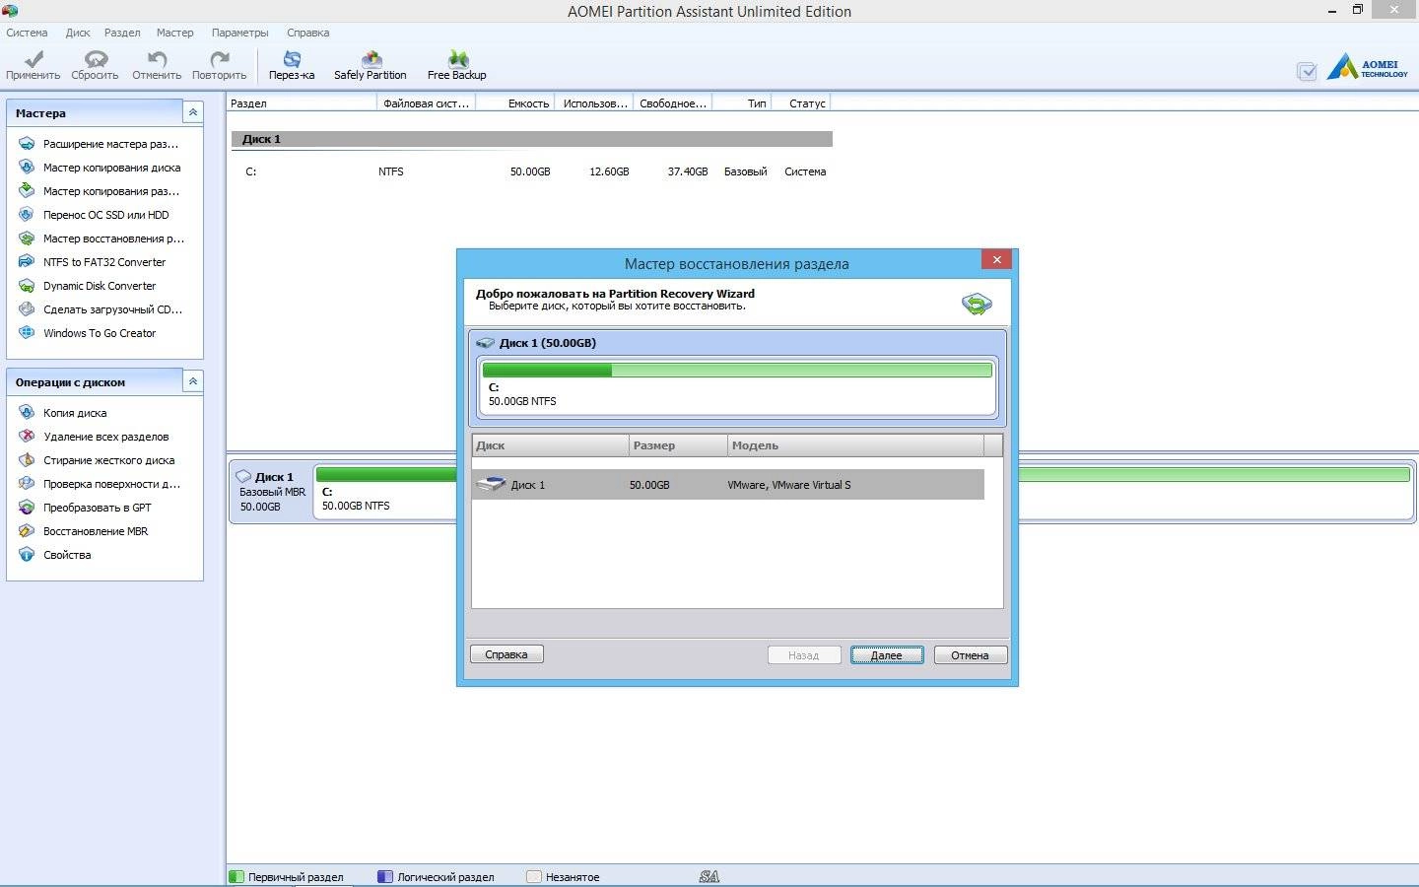The height and width of the screenshot is (887, 1419).
Task: Click the Диск 1 (50.00GB) header in wizard
Action: [x=737, y=343]
